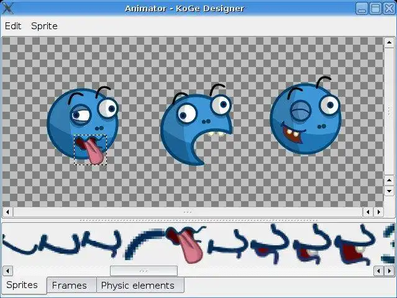Viewport: 397px width, 298px height.
Task: Switch to the Physic elements tab
Action: (138, 286)
